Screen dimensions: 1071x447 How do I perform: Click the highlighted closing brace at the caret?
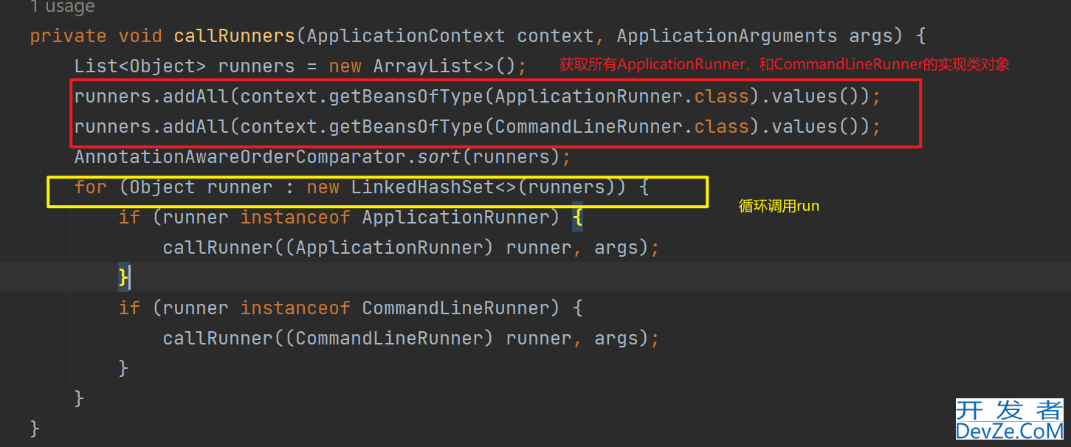123,277
